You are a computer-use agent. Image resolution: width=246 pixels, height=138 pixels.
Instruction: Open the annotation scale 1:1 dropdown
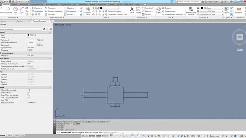191,136
